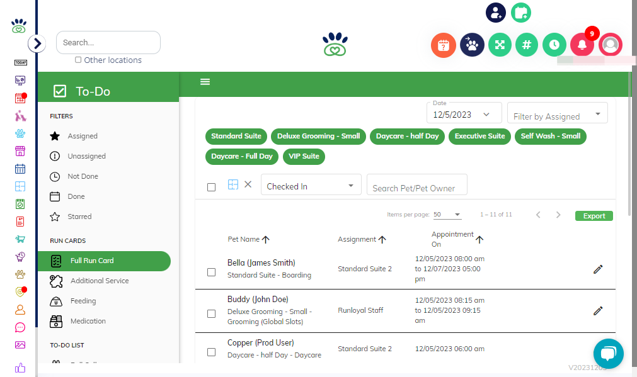Click the green hashtag icon
This screenshot has width=637, height=377.
pyautogui.click(x=527, y=45)
